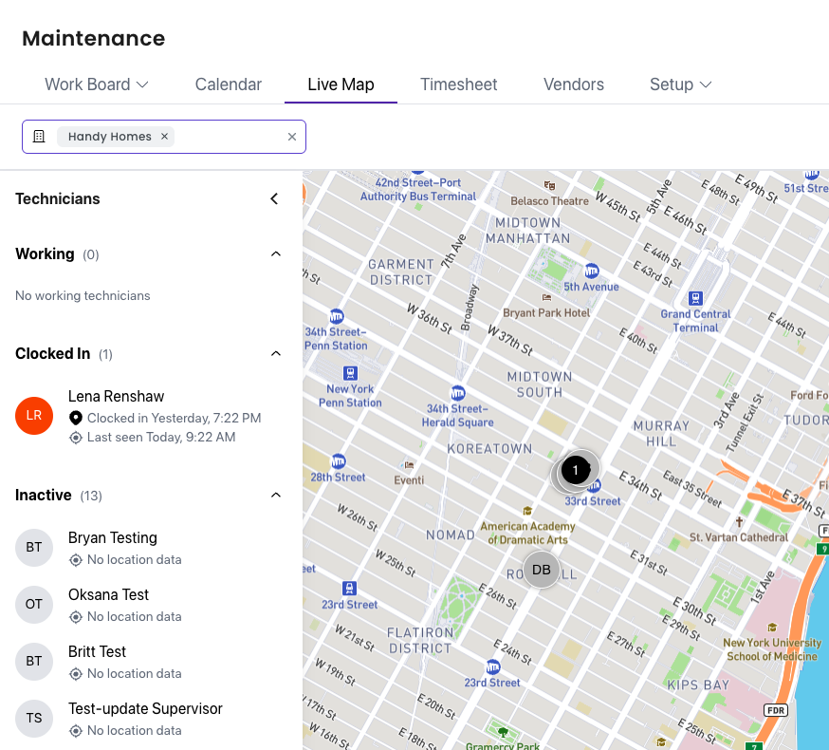Click the 23rd Street subway icon near E 24th St
Image resolution: width=829 pixels, height=750 pixels.
492,666
